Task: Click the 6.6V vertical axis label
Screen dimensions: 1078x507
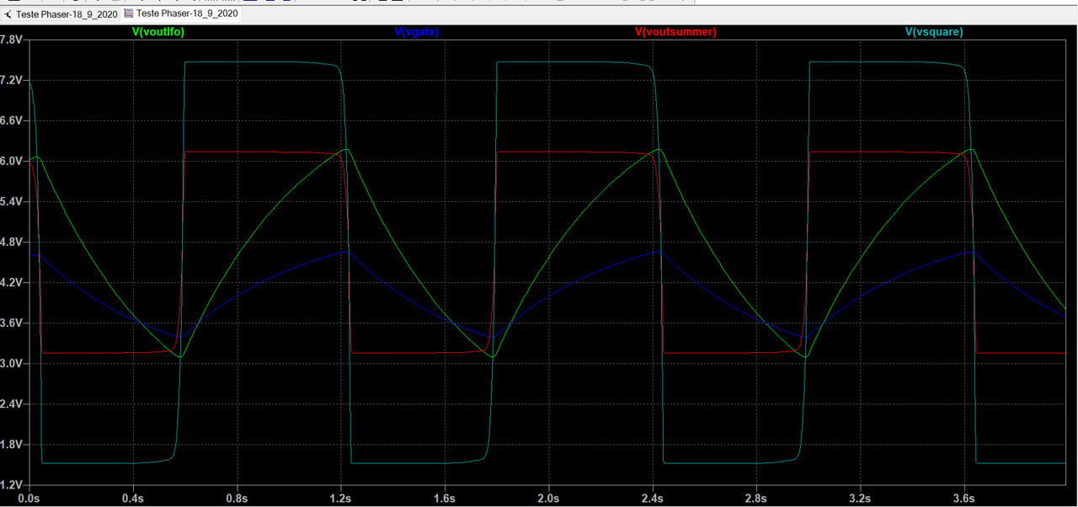Action: [12, 120]
